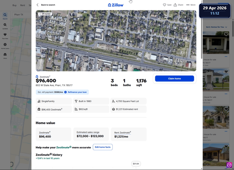Save this home with the heart icon
Viewport: 234px width, 170px height.
point(164,5)
